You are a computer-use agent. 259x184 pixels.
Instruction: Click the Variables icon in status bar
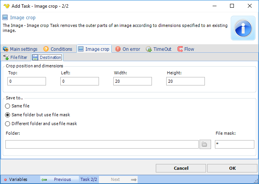click(x=5, y=179)
